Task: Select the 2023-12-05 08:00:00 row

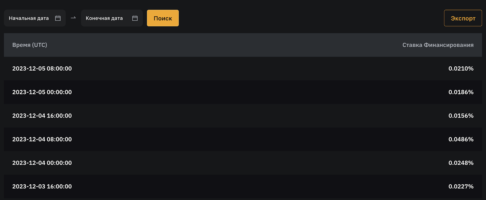Action: 42,68
